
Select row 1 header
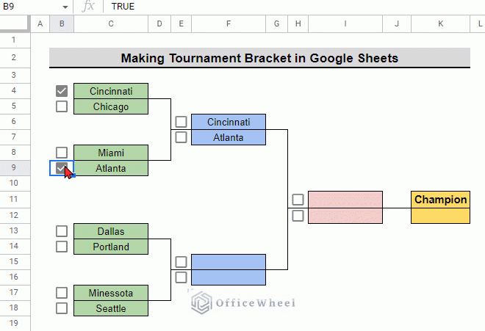point(15,40)
